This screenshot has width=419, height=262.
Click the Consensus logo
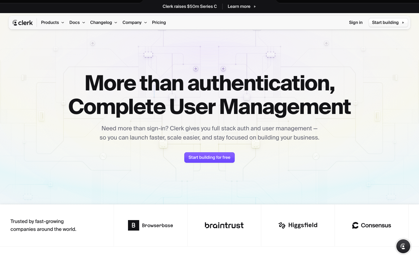(x=371, y=225)
